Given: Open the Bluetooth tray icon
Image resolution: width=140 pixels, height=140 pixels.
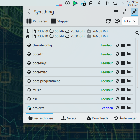Looking at the screenshot, I should coord(99,3).
